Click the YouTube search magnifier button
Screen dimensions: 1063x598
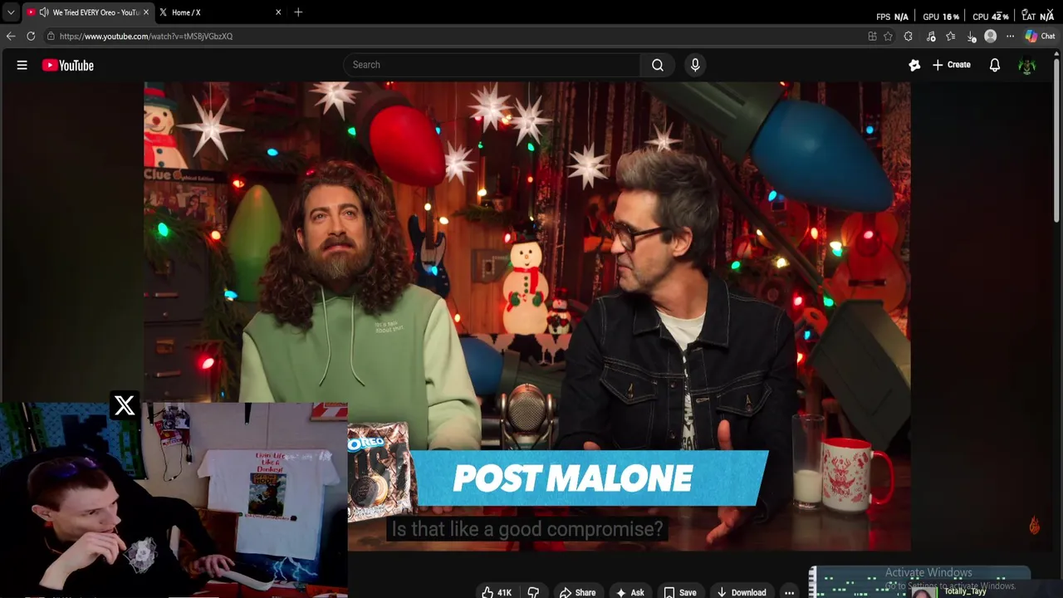point(658,65)
